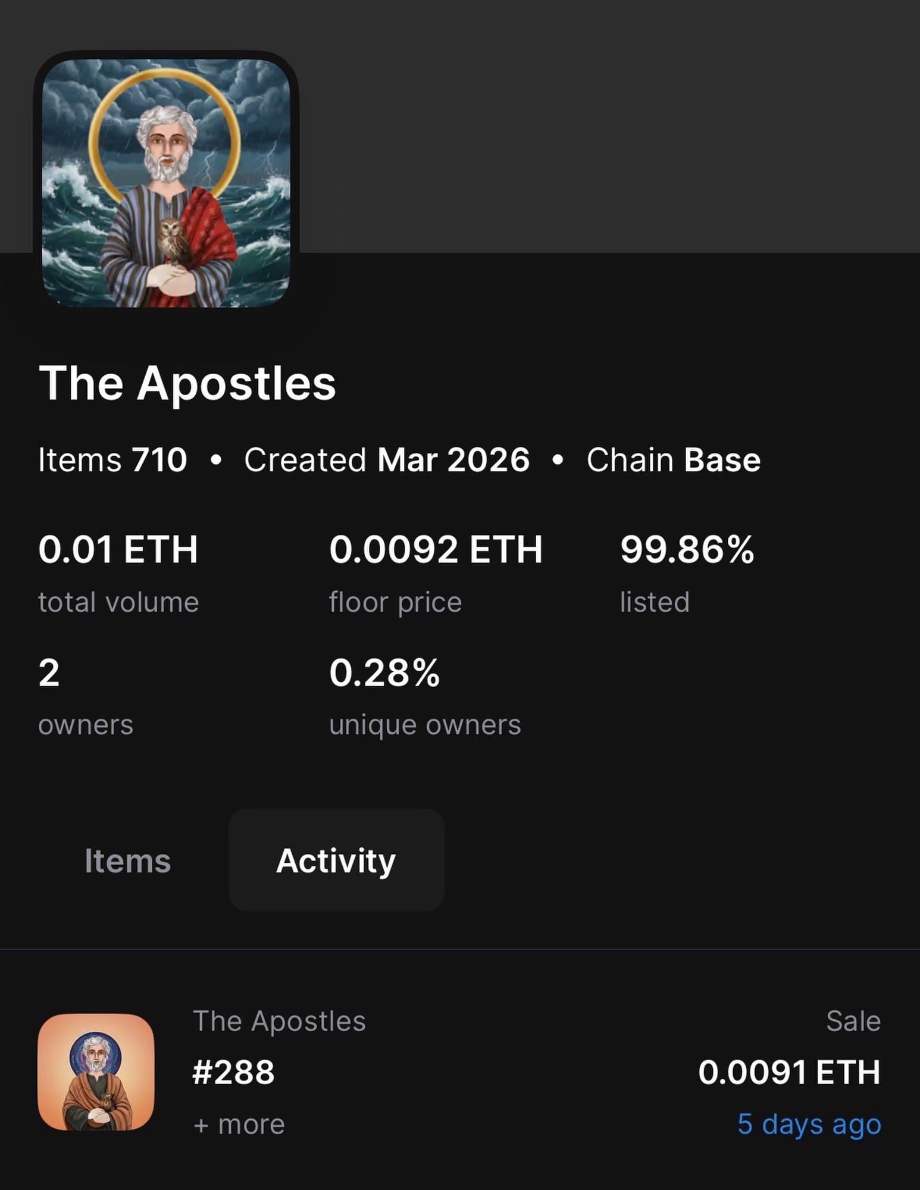The width and height of the screenshot is (920, 1190).
Task: Click the Chain Base label
Action: click(673, 460)
